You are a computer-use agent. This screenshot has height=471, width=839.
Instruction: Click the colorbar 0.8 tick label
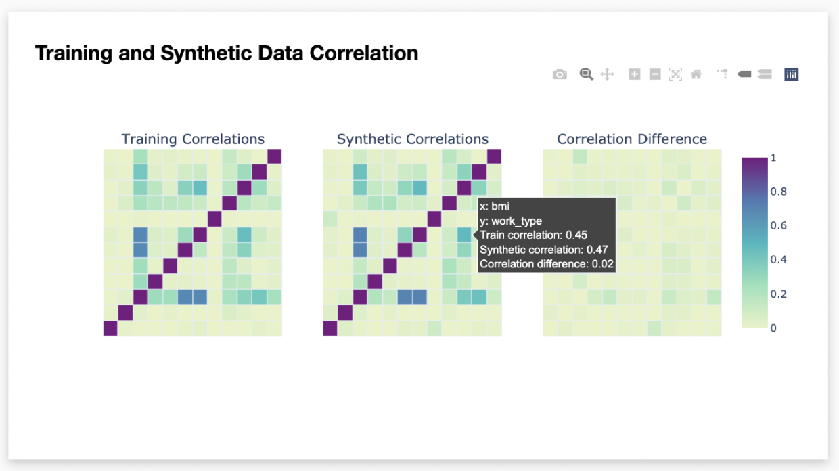(x=778, y=192)
